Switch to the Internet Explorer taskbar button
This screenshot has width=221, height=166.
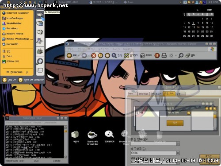[103, 2]
